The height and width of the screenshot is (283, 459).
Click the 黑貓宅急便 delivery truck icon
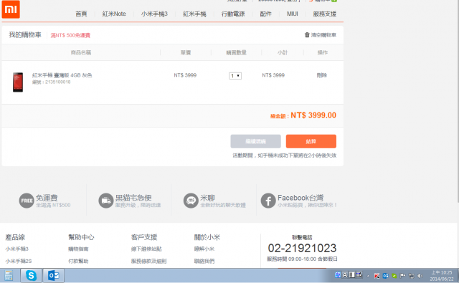pyautogui.click(x=106, y=201)
